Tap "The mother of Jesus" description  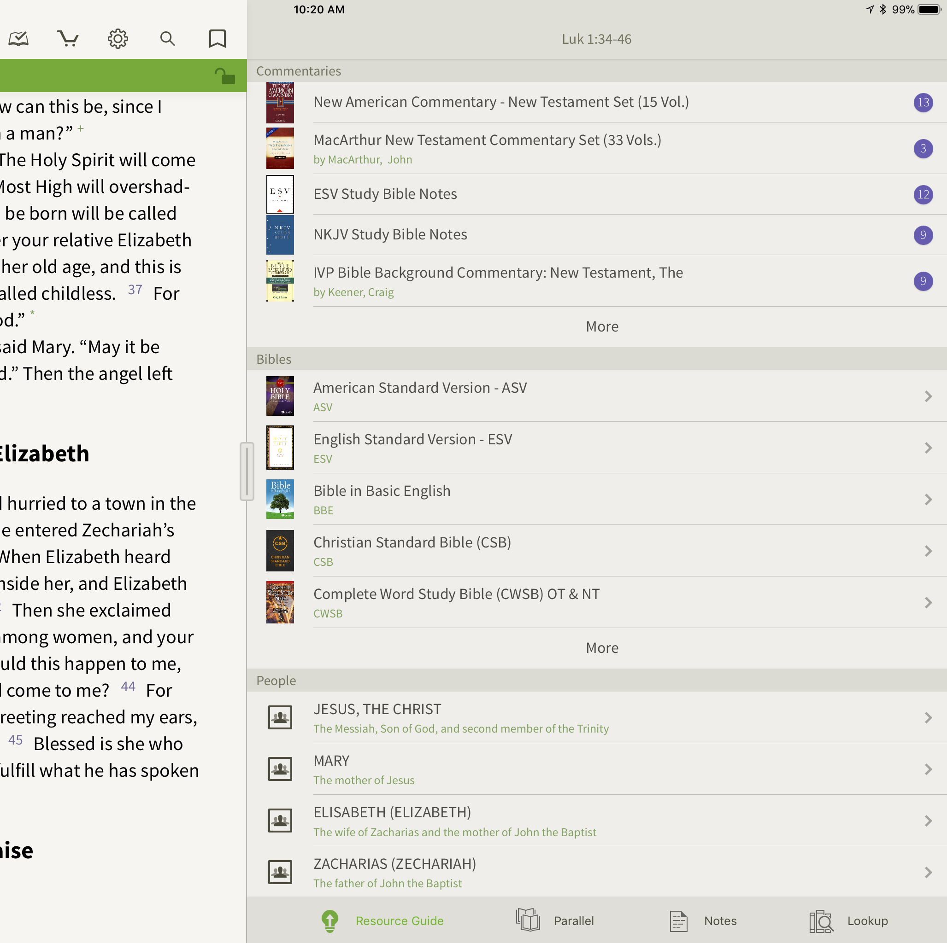point(364,780)
